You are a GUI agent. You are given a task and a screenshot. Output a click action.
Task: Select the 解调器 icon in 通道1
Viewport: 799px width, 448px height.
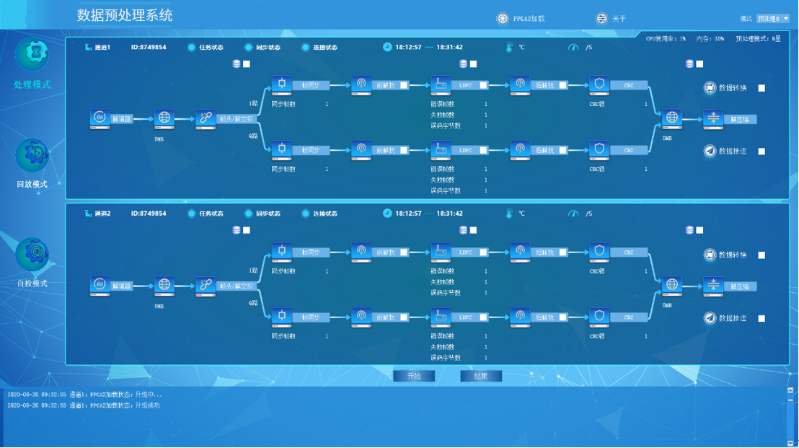[x=100, y=118]
